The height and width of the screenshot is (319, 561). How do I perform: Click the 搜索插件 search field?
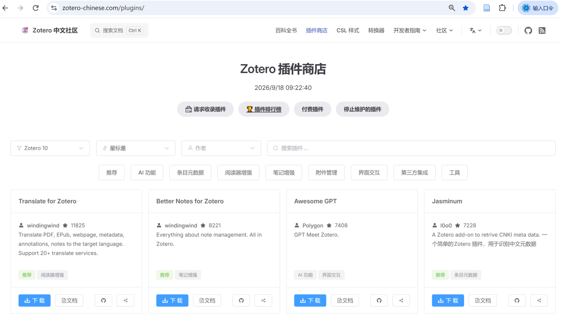tap(411, 148)
